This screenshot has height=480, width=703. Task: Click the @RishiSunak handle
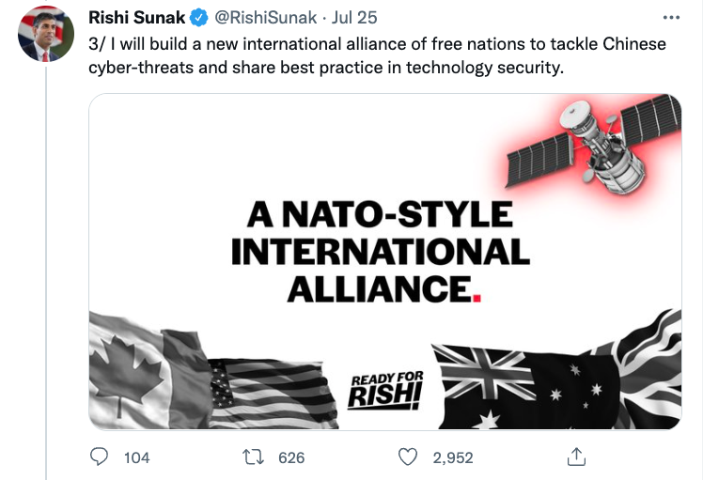[268, 18]
